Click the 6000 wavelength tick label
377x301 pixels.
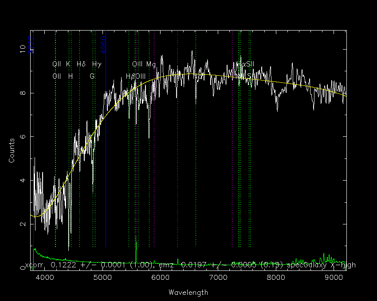[x=160, y=278]
